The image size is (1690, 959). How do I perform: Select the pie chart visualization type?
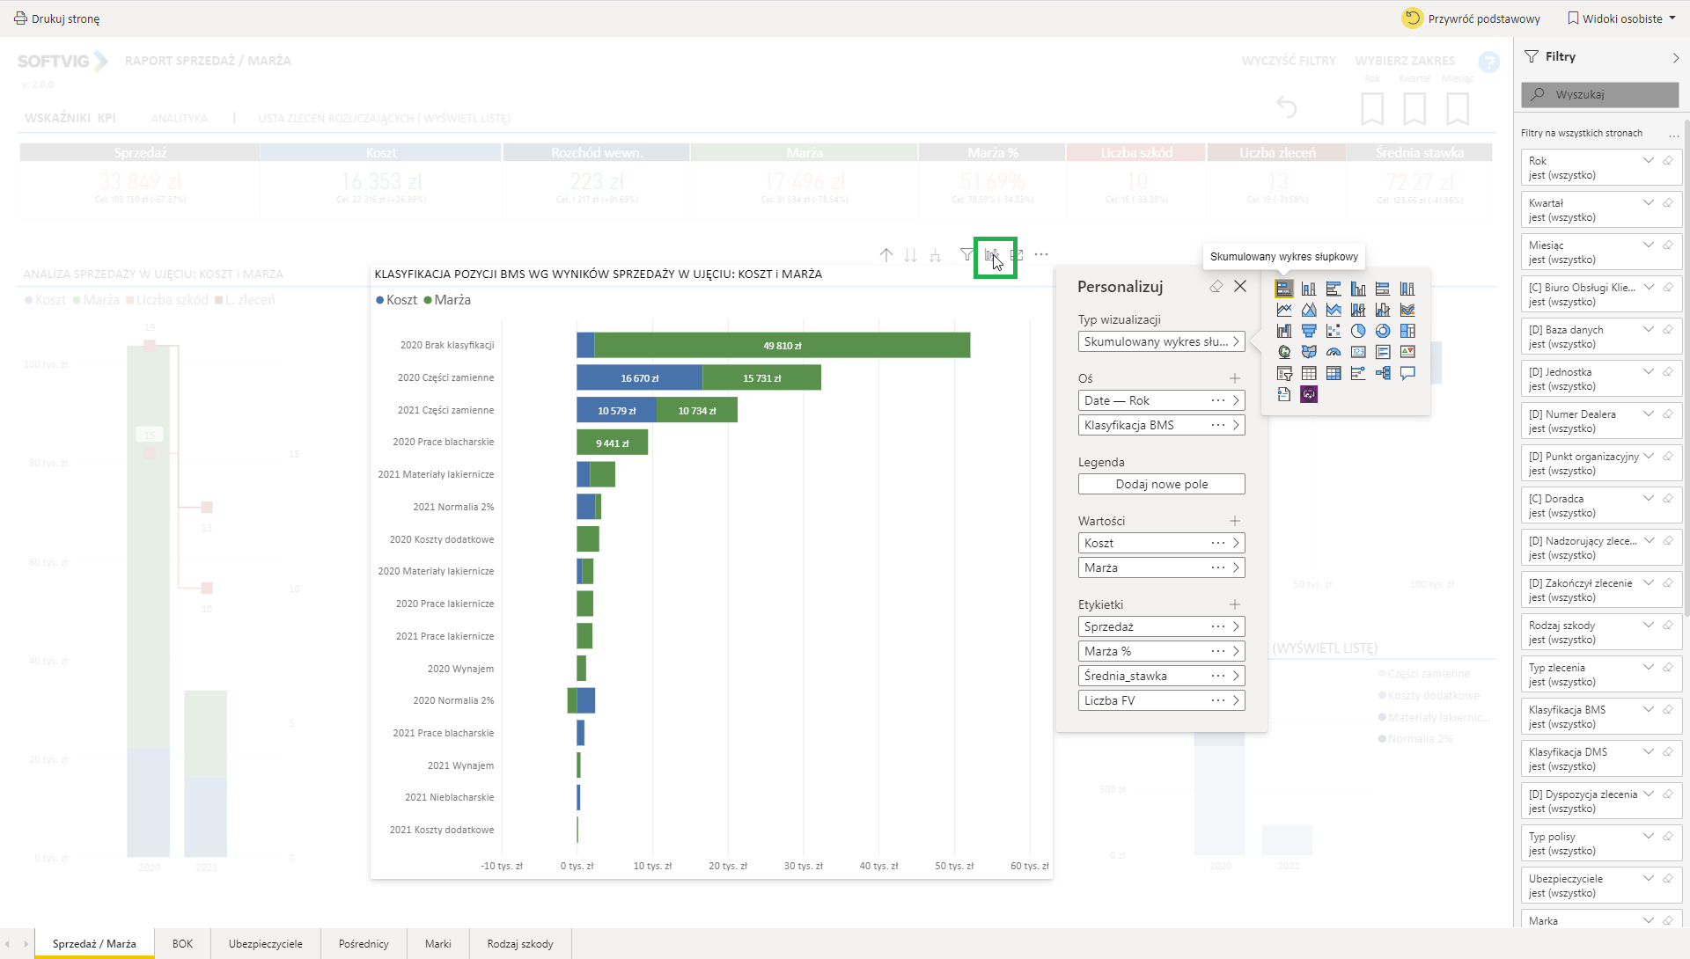[x=1358, y=331]
